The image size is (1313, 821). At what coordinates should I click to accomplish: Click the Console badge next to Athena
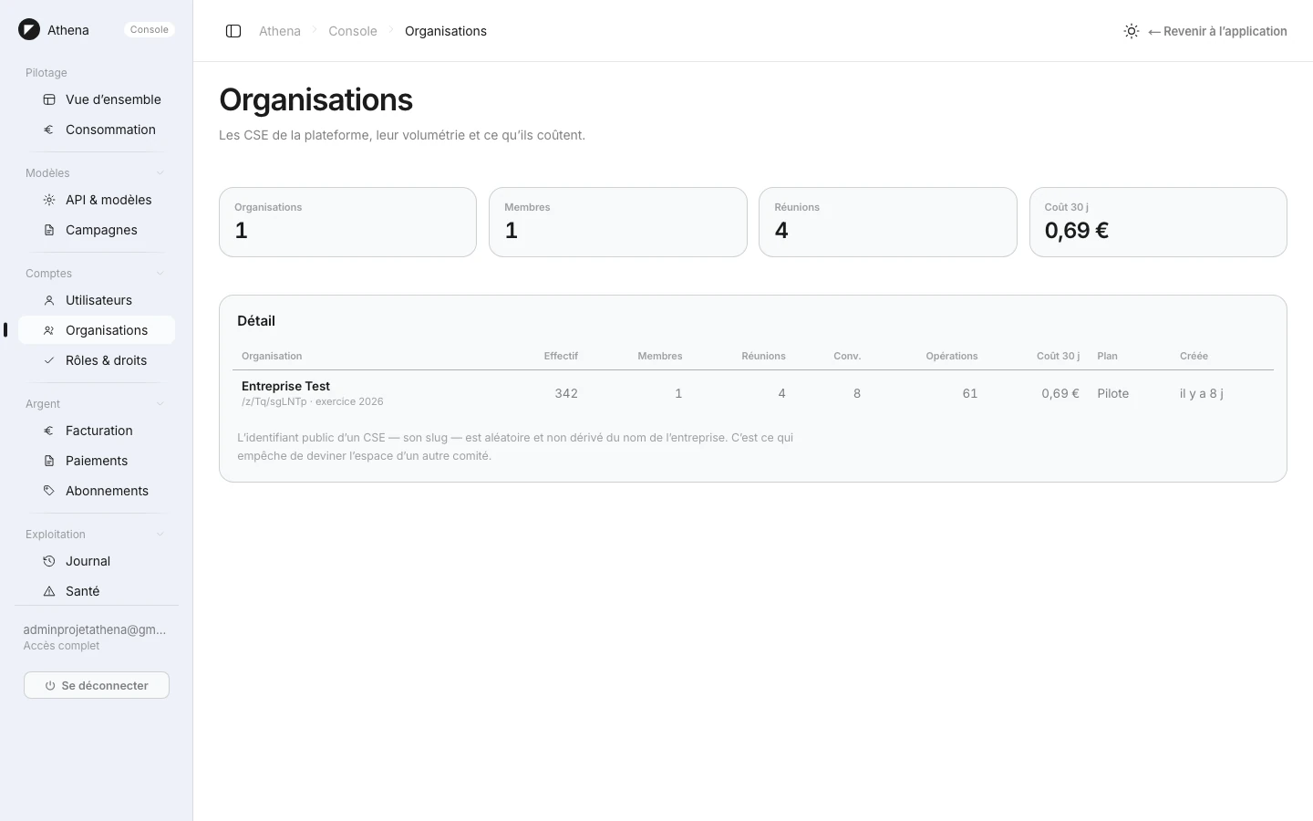coord(150,30)
